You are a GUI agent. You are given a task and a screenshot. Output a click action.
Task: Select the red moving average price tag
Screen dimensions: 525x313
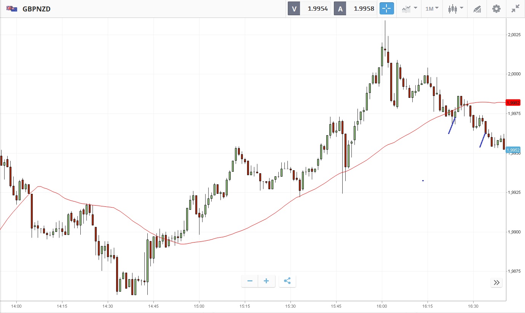coord(513,103)
